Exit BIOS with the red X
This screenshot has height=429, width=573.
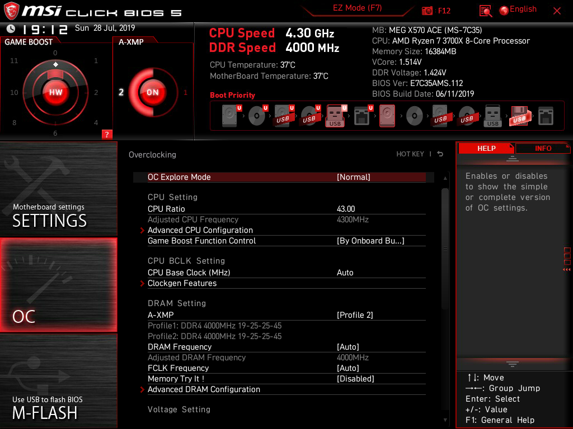(x=557, y=11)
